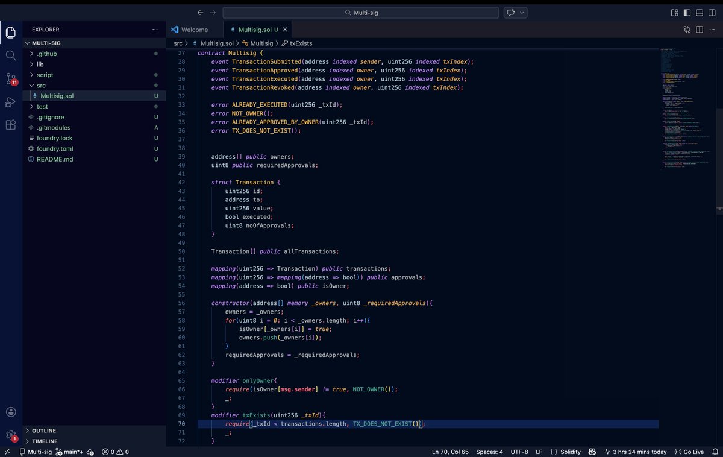Click the sync changes cloud icon

90,452
